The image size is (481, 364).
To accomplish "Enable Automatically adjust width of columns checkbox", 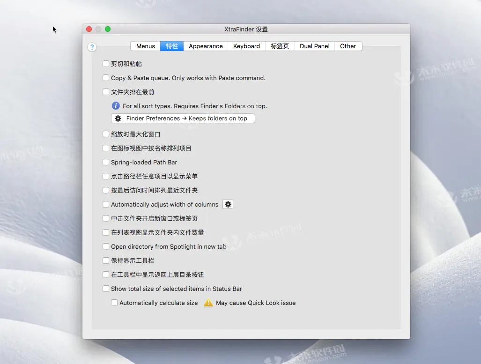I will tap(106, 204).
